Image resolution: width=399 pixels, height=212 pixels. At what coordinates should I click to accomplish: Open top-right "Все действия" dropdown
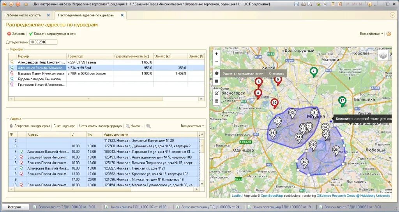pyautogui.click(x=371, y=34)
